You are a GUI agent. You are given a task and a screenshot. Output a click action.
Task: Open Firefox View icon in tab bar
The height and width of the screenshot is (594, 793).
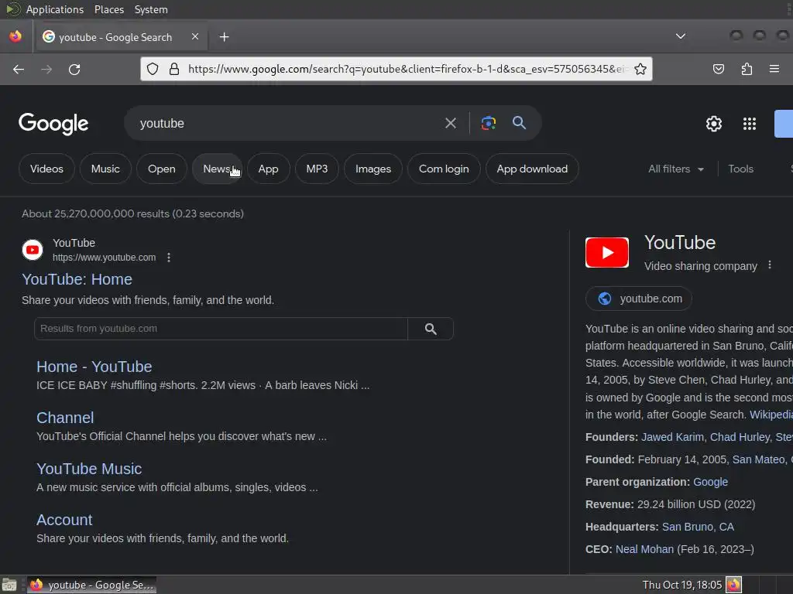15,36
